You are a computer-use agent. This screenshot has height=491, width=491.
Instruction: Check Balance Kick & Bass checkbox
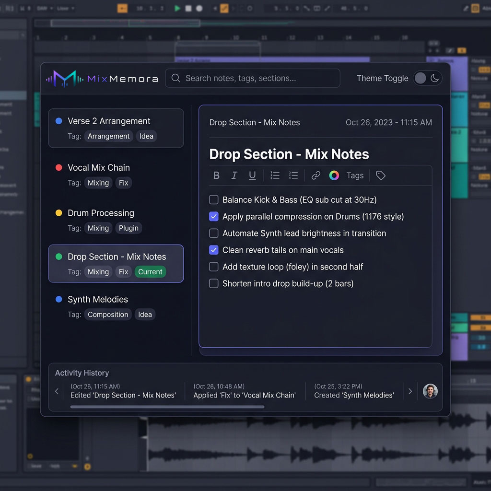(213, 200)
